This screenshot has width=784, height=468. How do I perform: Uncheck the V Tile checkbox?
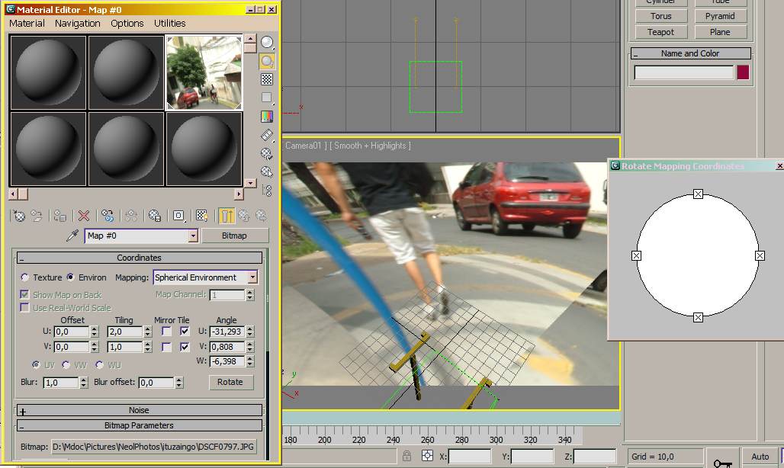coord(185,347)
